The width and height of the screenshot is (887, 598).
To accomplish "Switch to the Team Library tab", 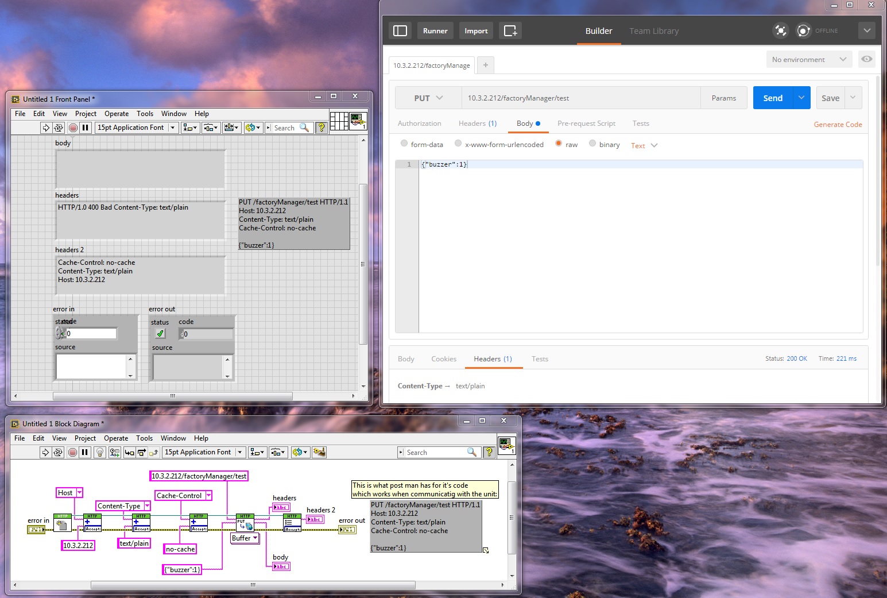I will pos(654,31).
